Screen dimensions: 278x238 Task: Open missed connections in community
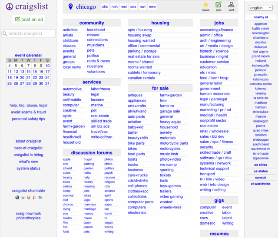pos(97,37)
